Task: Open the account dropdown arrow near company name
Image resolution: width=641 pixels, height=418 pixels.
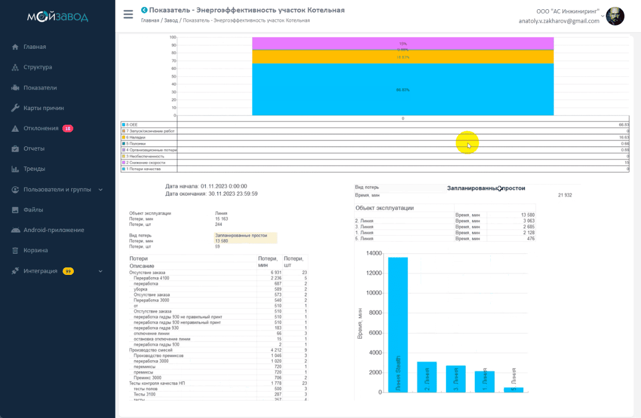Action: (602, 16)
